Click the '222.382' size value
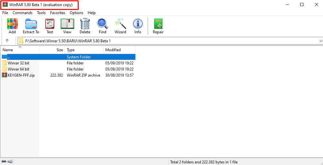This screenshot has height=165, width=323. (x=57, y=75)
